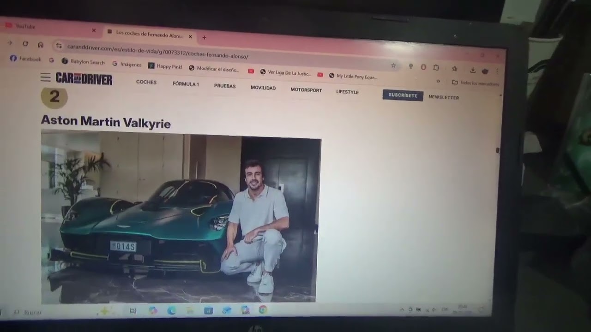Go to the browser home page
This screenshot has width=591, height=332.
(x=41, y=45)
